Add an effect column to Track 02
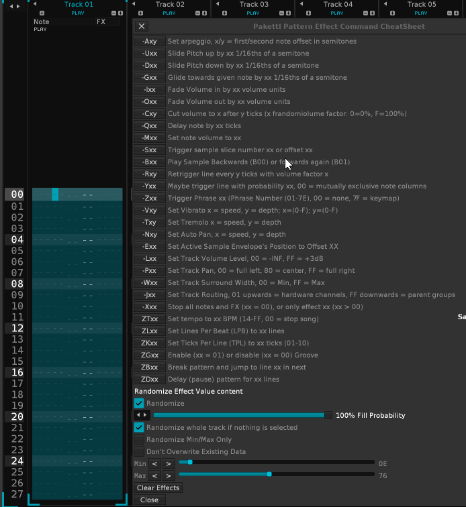This screenshot has width=466, height=507. point(204,13)
